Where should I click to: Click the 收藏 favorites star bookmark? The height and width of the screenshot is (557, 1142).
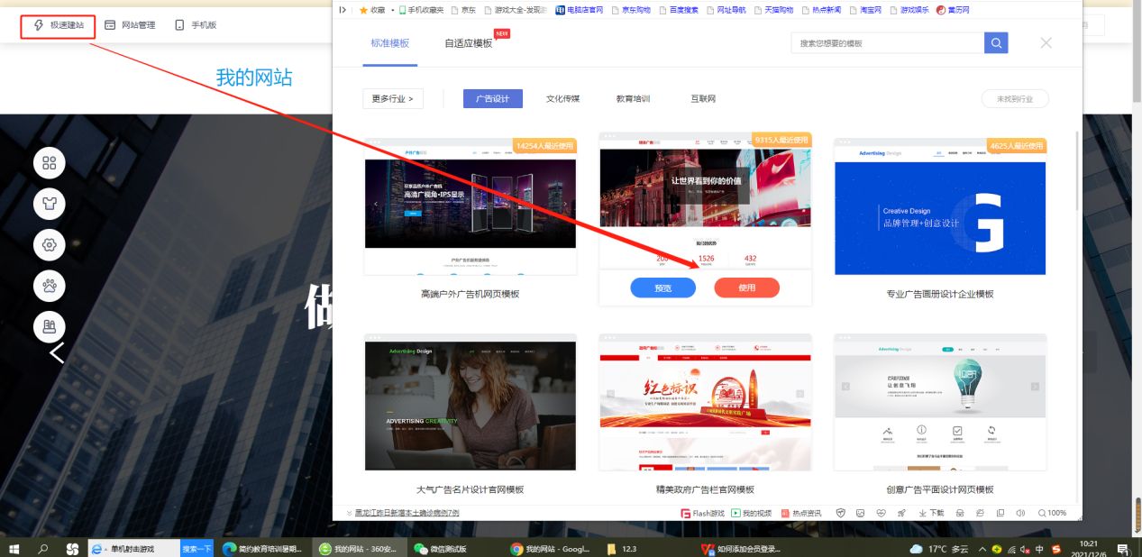[372, 10]
